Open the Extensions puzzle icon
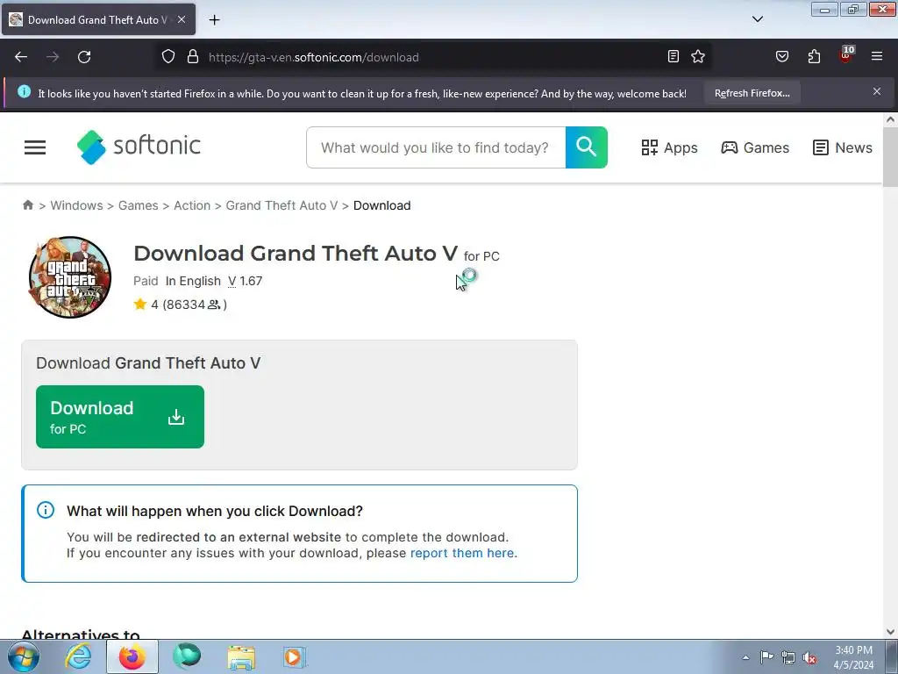This screenshot has width=898, height=674. tap(814, 56)
